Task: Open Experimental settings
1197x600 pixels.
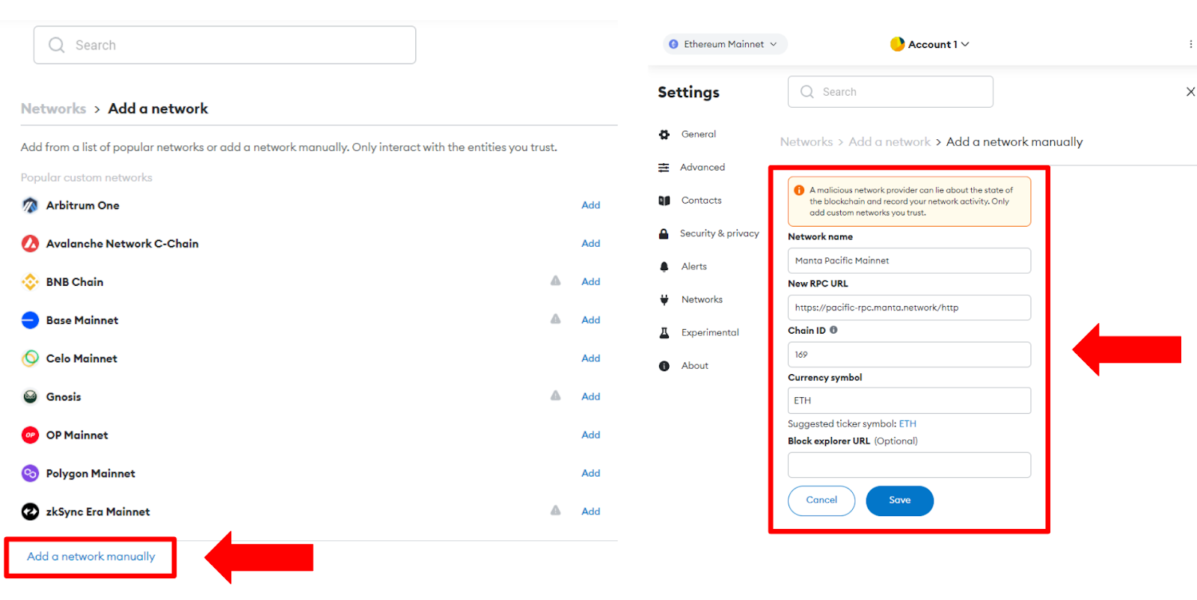Action: 710,332
